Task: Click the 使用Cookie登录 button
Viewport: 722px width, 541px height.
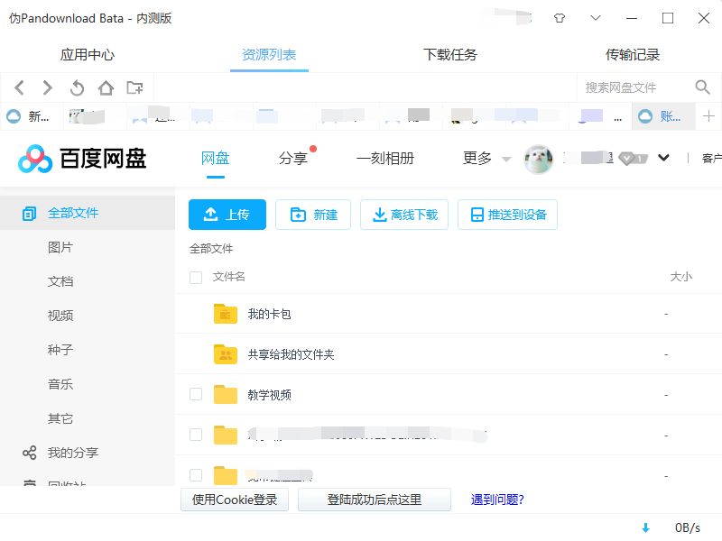Action: pyautogui.click(x=235, y=500)
